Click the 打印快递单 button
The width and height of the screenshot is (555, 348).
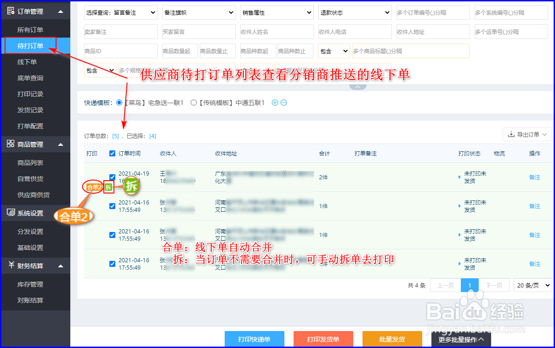pos(255,339)
